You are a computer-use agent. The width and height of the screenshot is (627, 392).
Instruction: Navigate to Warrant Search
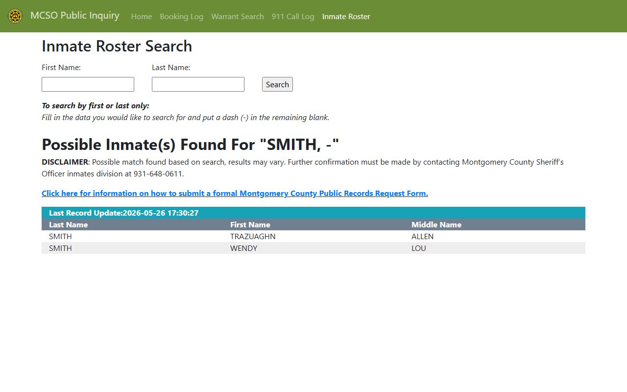(x=238, y=17)
